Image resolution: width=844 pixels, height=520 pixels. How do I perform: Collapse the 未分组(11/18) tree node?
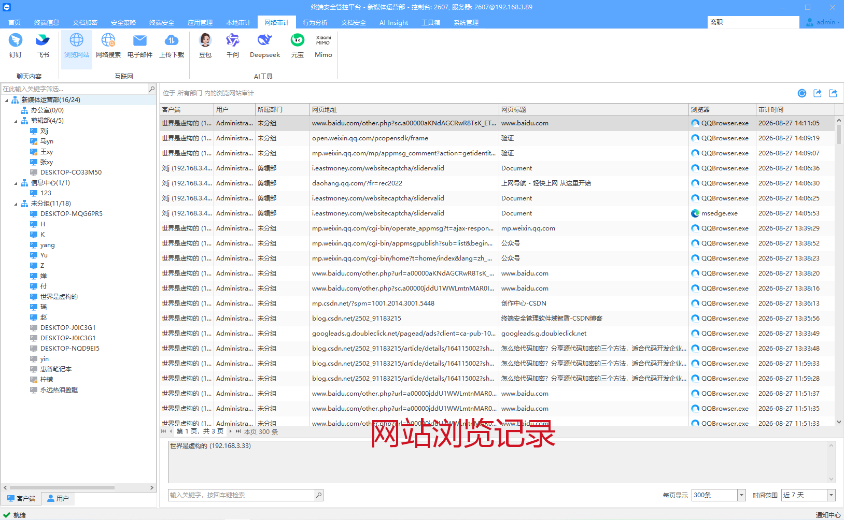click(x=16, y=204)
